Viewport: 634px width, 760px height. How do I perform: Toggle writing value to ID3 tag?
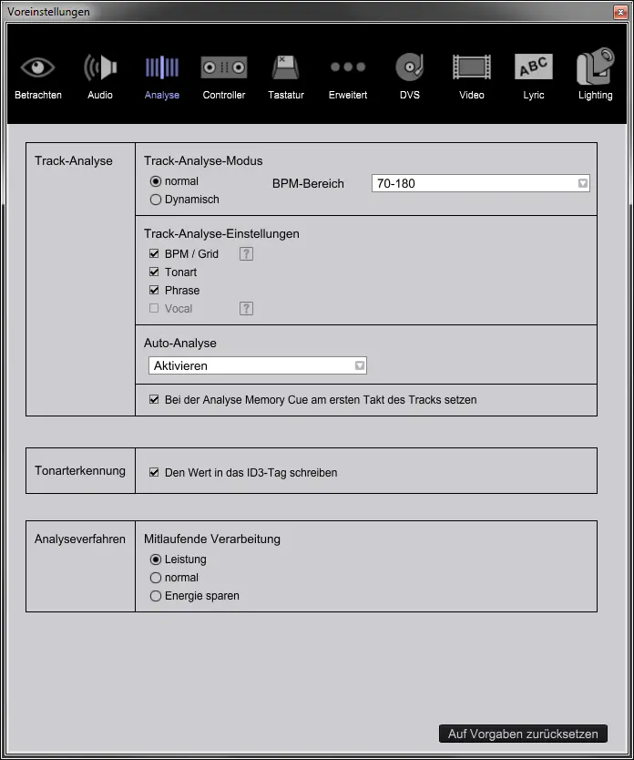(x=154, y=473)
